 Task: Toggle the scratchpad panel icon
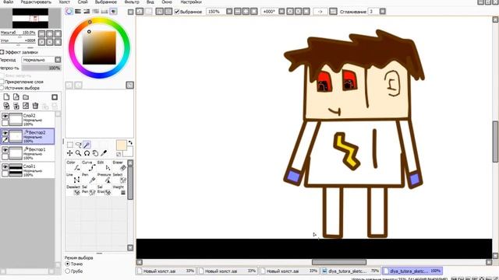(x=113, y=12)
